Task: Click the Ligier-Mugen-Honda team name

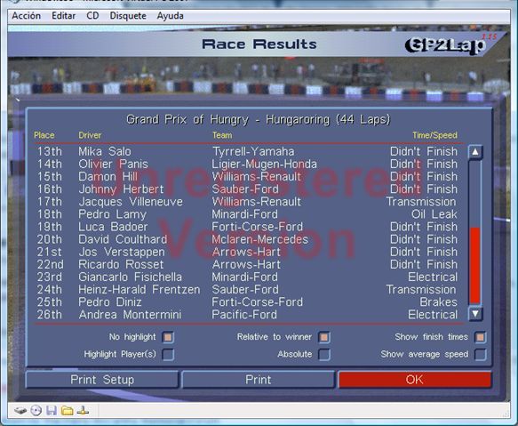Action: click(264, 164)
